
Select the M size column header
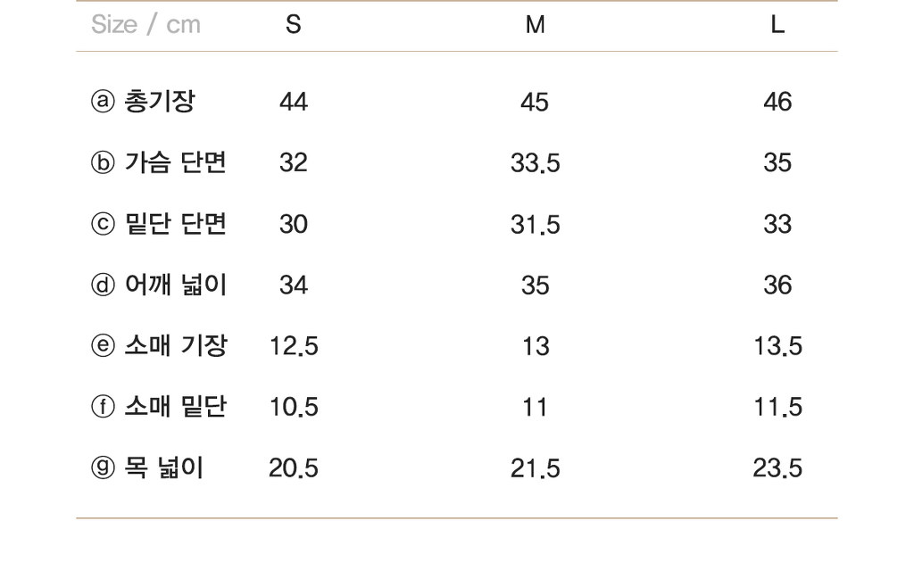tap(536, 24)
